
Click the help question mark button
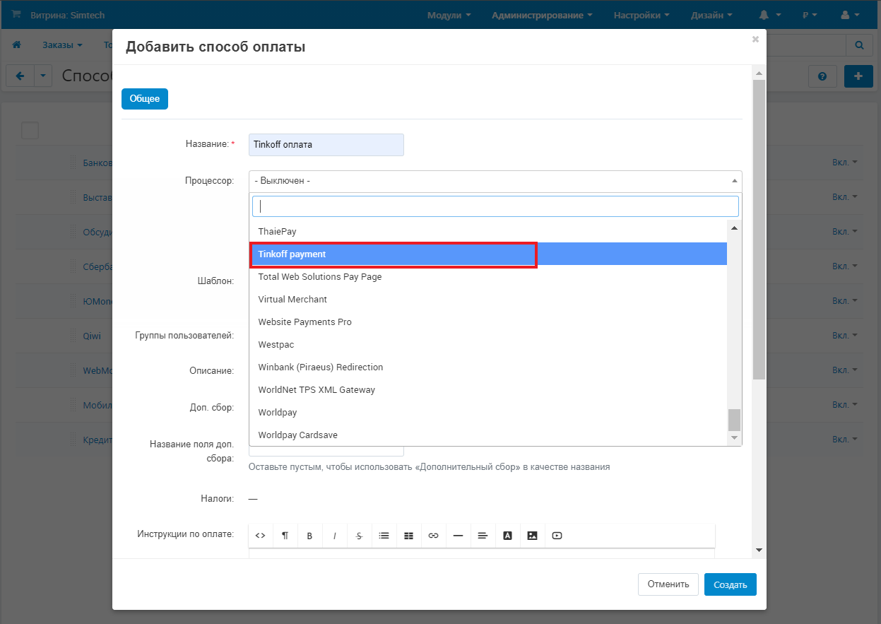[x=822, y=76]
